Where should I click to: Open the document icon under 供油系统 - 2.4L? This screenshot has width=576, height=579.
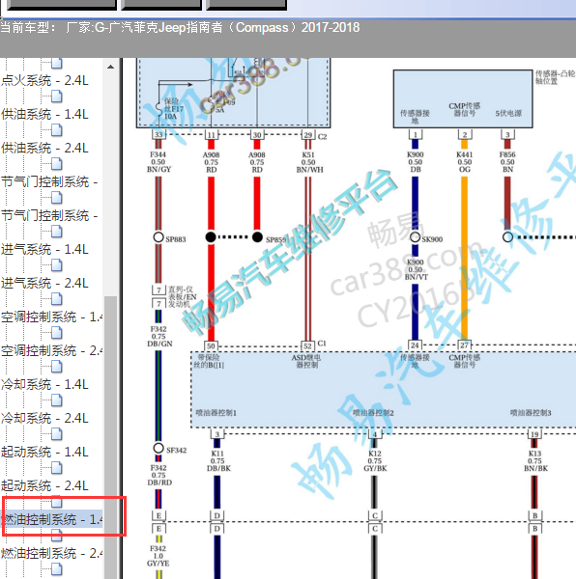click(x=57, y=164)
